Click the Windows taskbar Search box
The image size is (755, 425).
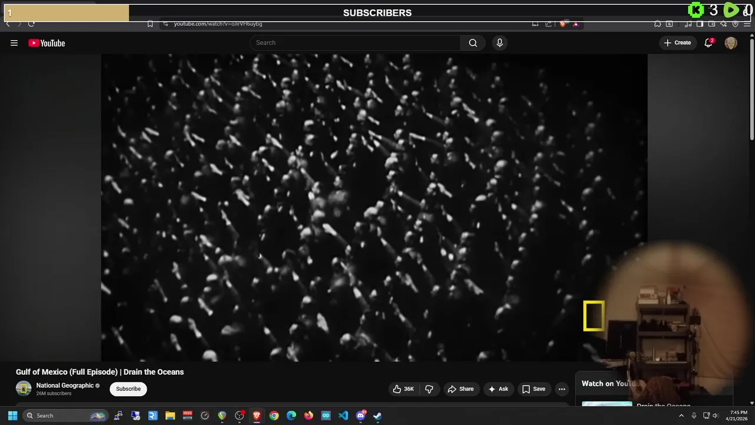pyautogui.click(x=66, y=416)
